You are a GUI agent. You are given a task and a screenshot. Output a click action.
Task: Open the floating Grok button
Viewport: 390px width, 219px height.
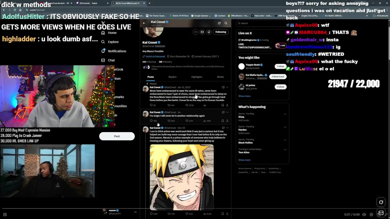click(x=381, y=202)
